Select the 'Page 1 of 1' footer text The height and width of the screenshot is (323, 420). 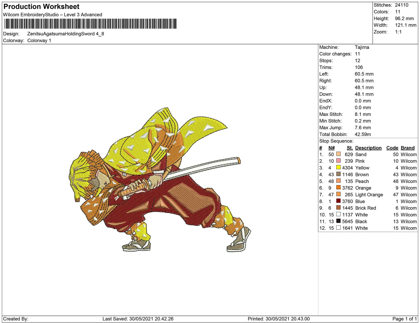click(405, 319)
